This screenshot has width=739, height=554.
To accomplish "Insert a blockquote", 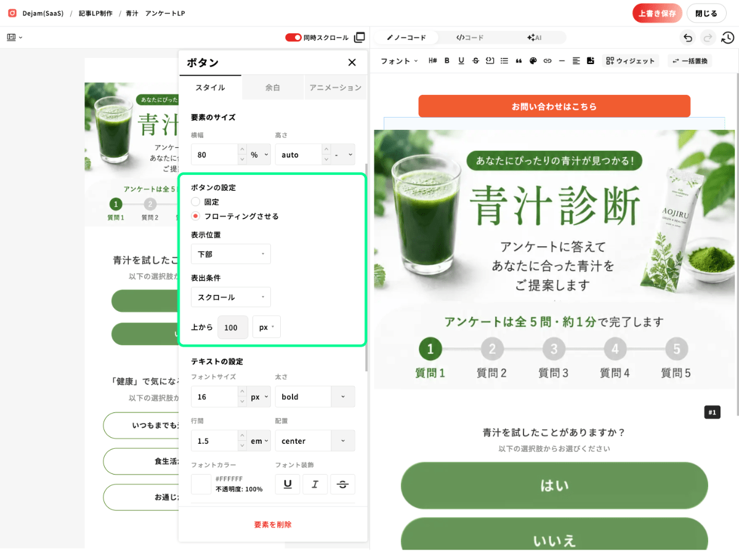I will click(519, 60).
